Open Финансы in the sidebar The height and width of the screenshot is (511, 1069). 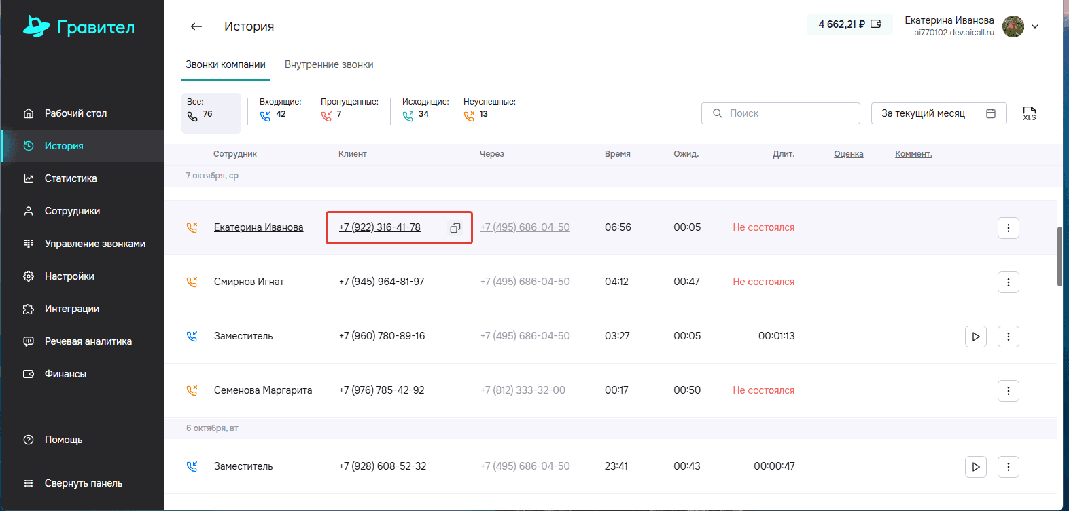coord(82,374)
